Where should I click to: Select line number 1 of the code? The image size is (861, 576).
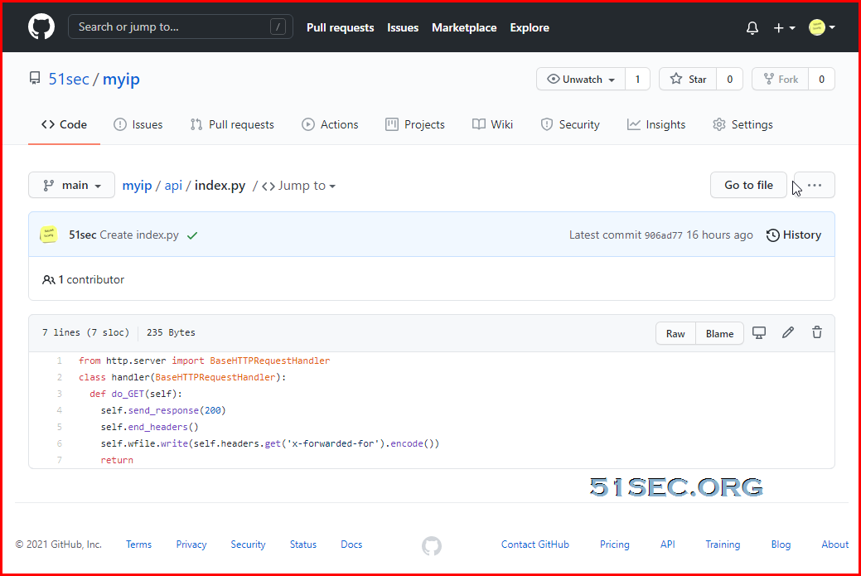point(60,361)
